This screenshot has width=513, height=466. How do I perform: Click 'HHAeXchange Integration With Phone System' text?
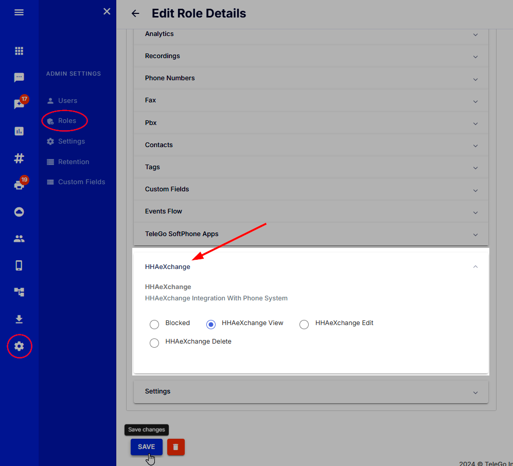click(216, 298)
